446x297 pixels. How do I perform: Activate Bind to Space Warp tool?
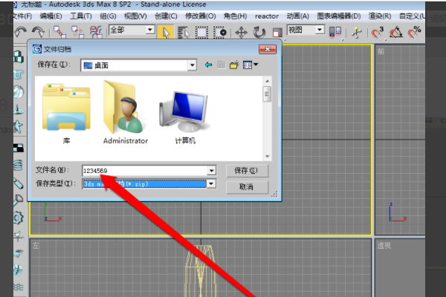click(96, 32)
